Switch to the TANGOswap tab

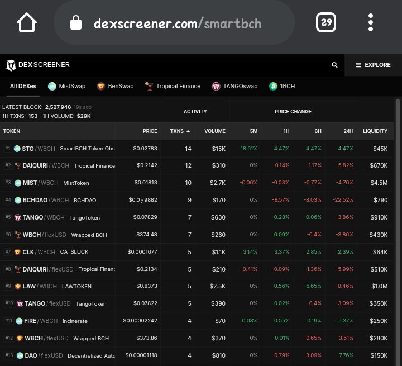(234, 86)
